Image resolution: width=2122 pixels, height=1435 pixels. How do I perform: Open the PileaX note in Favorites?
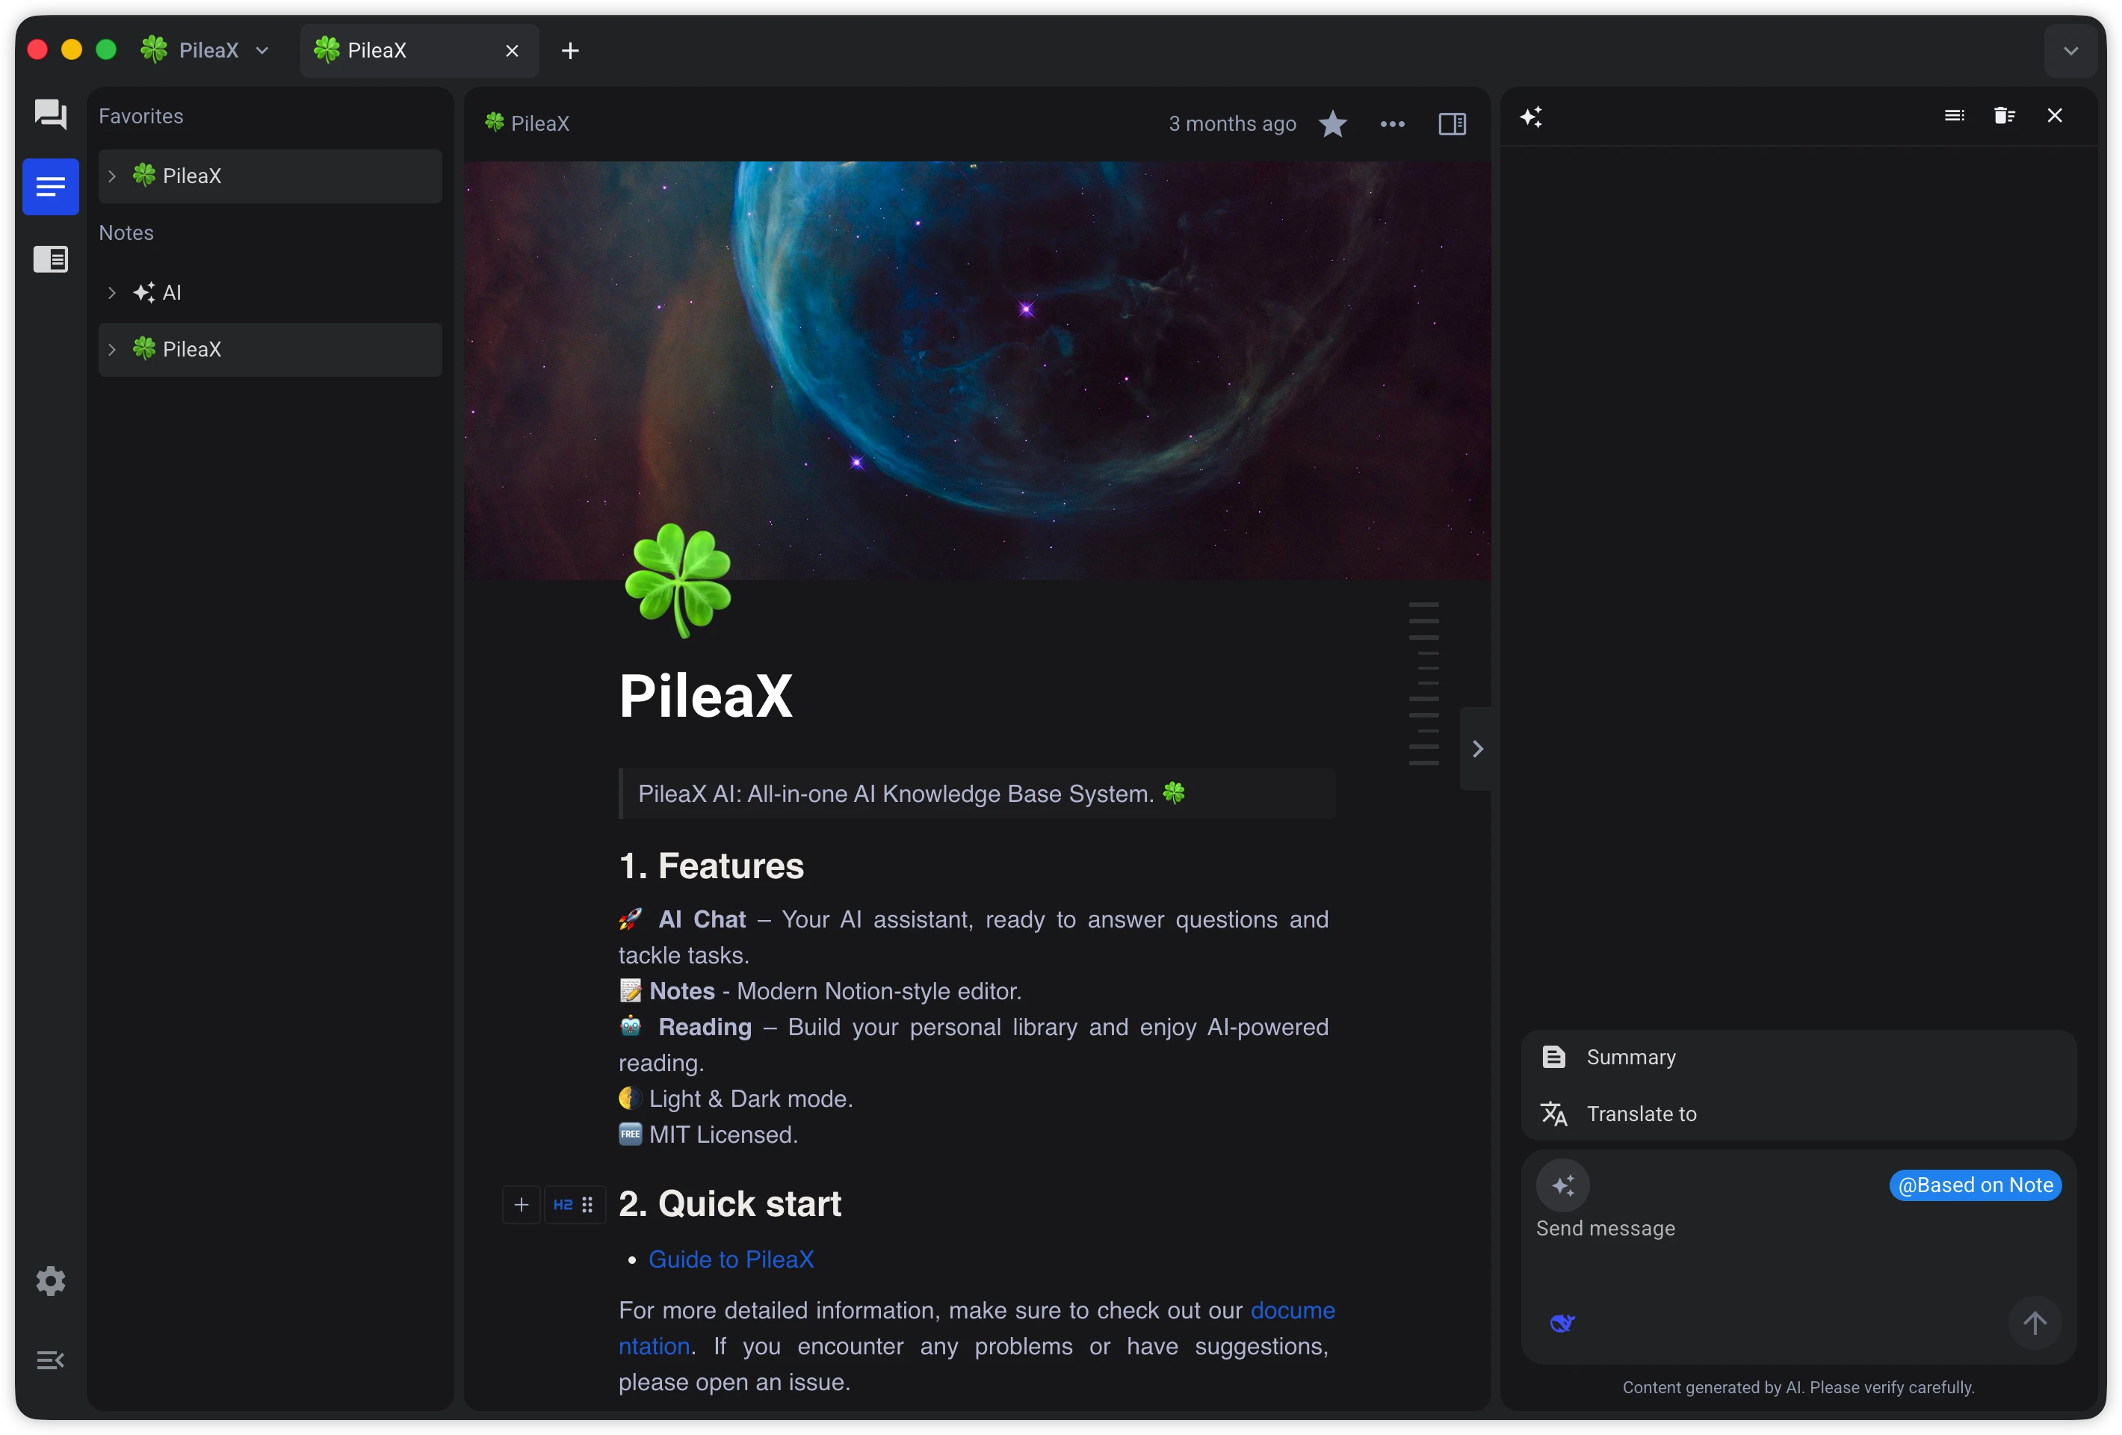click(270, 176)
